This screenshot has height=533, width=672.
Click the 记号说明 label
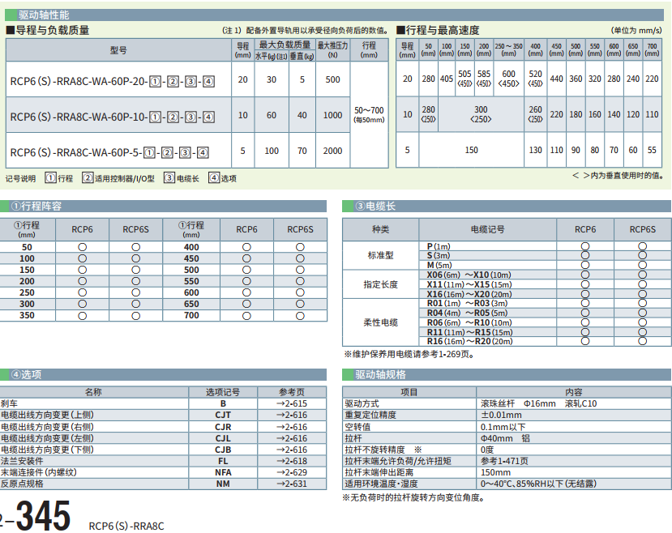pyautogui.click(x=20, y=178)
